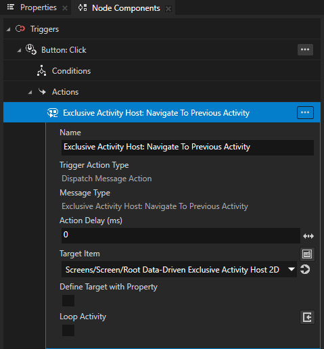The width and height of the screenshot is (324, 349).
Task: Click the Target Item label
Action: pyautogui.click(x=80, y=254)
